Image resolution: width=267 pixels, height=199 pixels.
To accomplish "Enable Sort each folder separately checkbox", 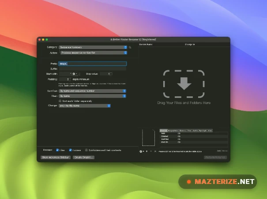I will click(60, 101).
